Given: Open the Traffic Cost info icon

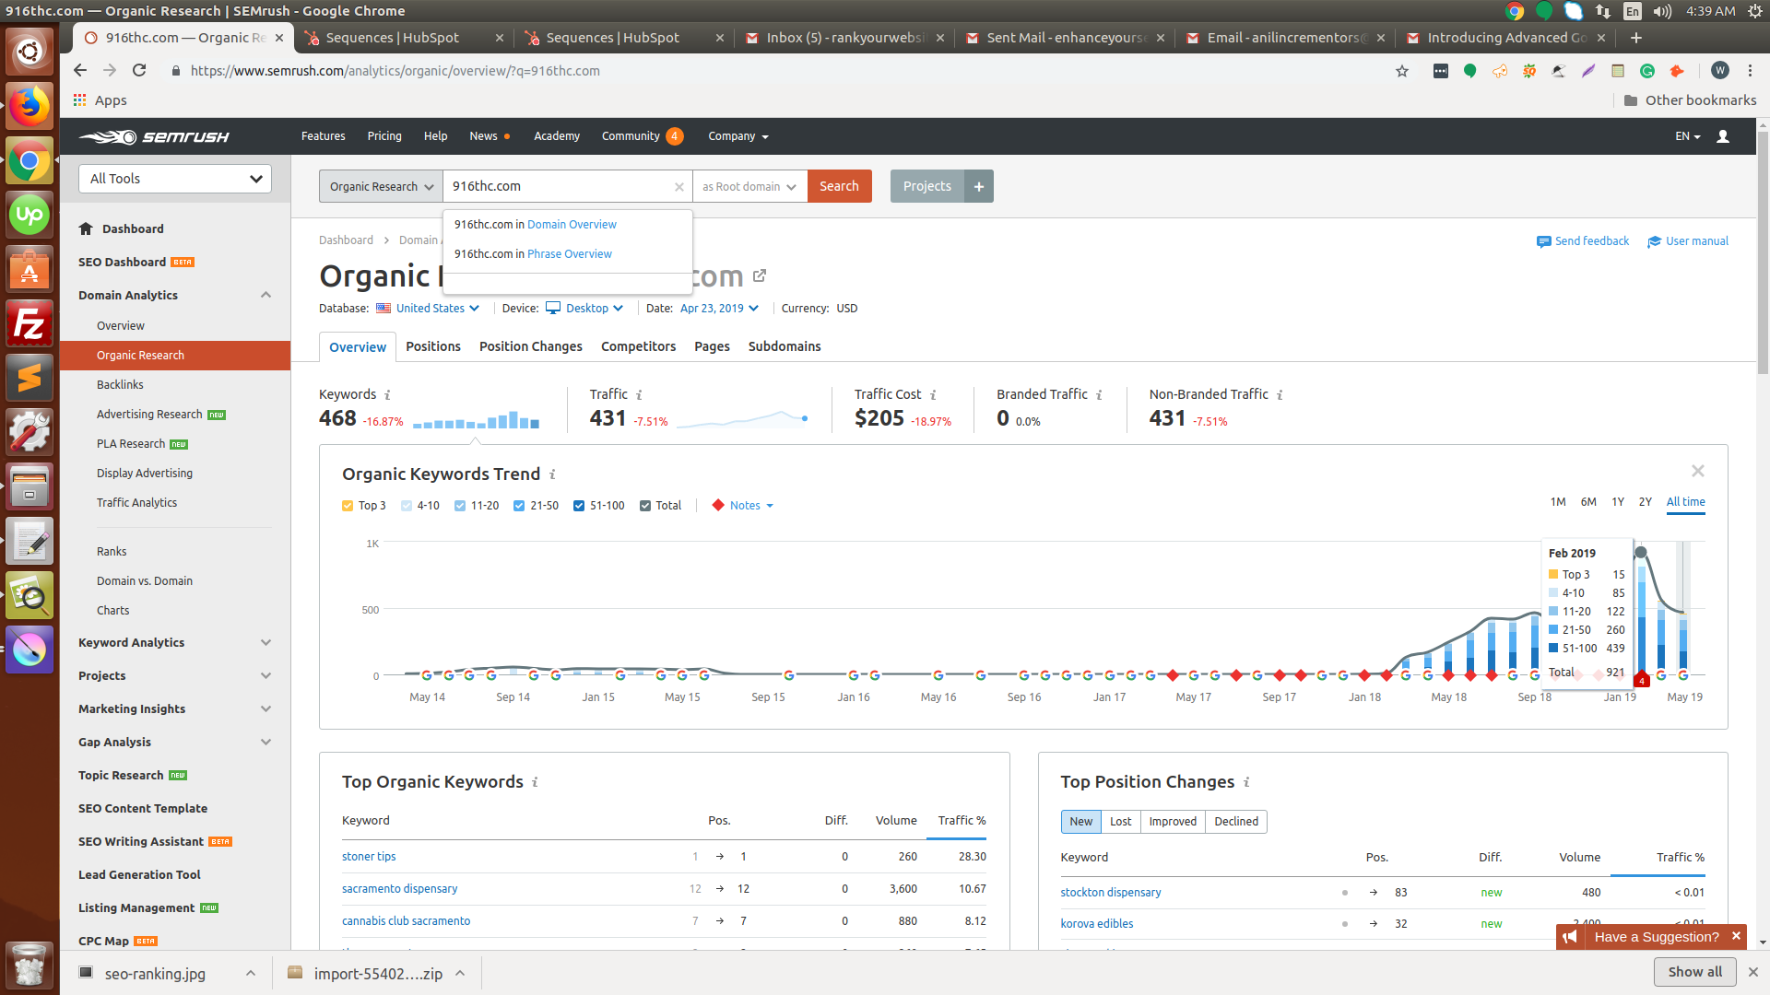Looking at the screenshot, I should [x=933, y=395].
